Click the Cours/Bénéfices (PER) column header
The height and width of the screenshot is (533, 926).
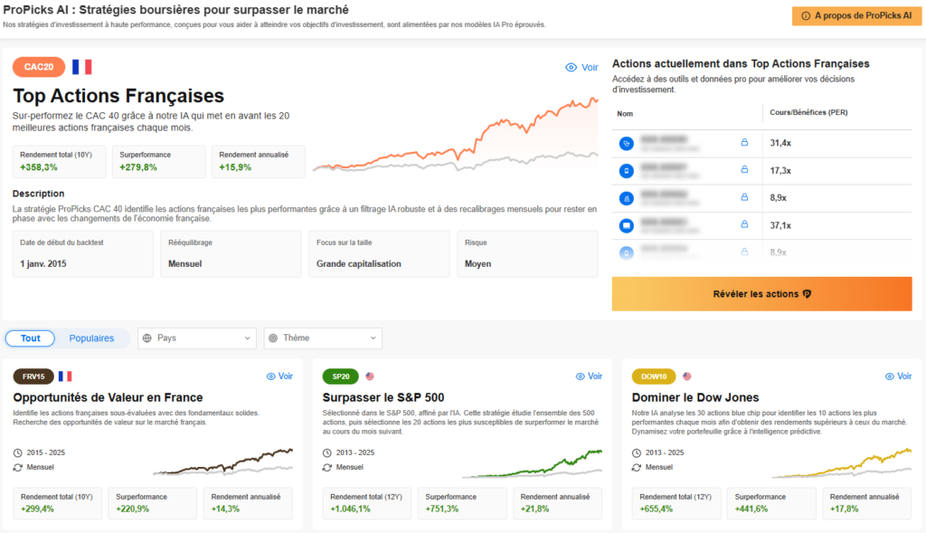pos(808,113)
